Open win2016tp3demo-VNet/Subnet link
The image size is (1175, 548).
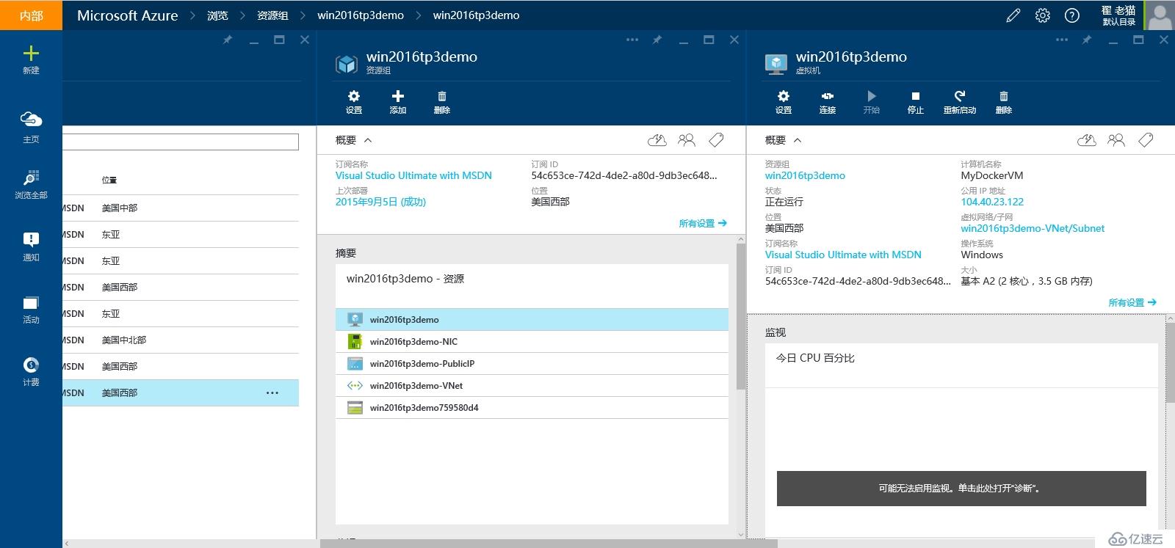[x=1033, y=228]
